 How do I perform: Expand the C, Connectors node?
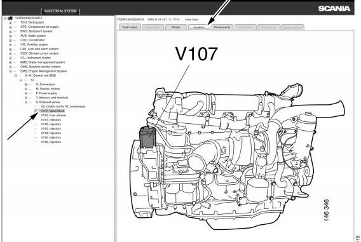26,84
